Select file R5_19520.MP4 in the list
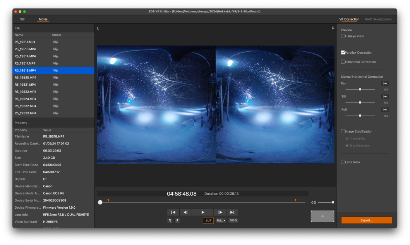The image size is (410, 245). [25, 78]
